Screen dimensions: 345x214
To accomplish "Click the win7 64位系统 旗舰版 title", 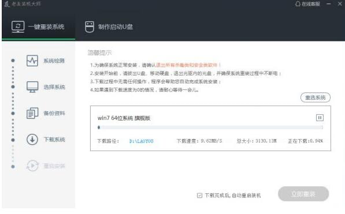I will [124, 118].
